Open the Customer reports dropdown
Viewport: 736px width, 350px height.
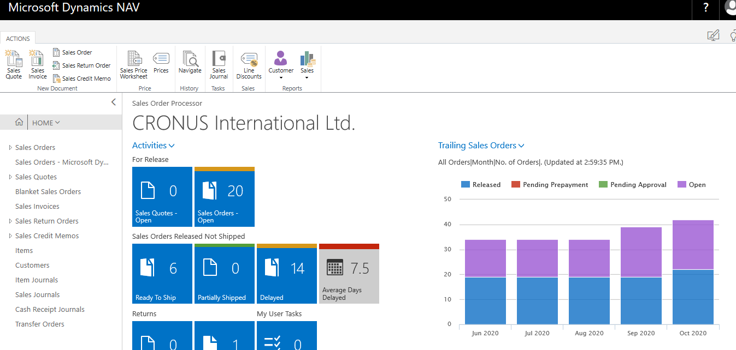(x=281, y=65)
